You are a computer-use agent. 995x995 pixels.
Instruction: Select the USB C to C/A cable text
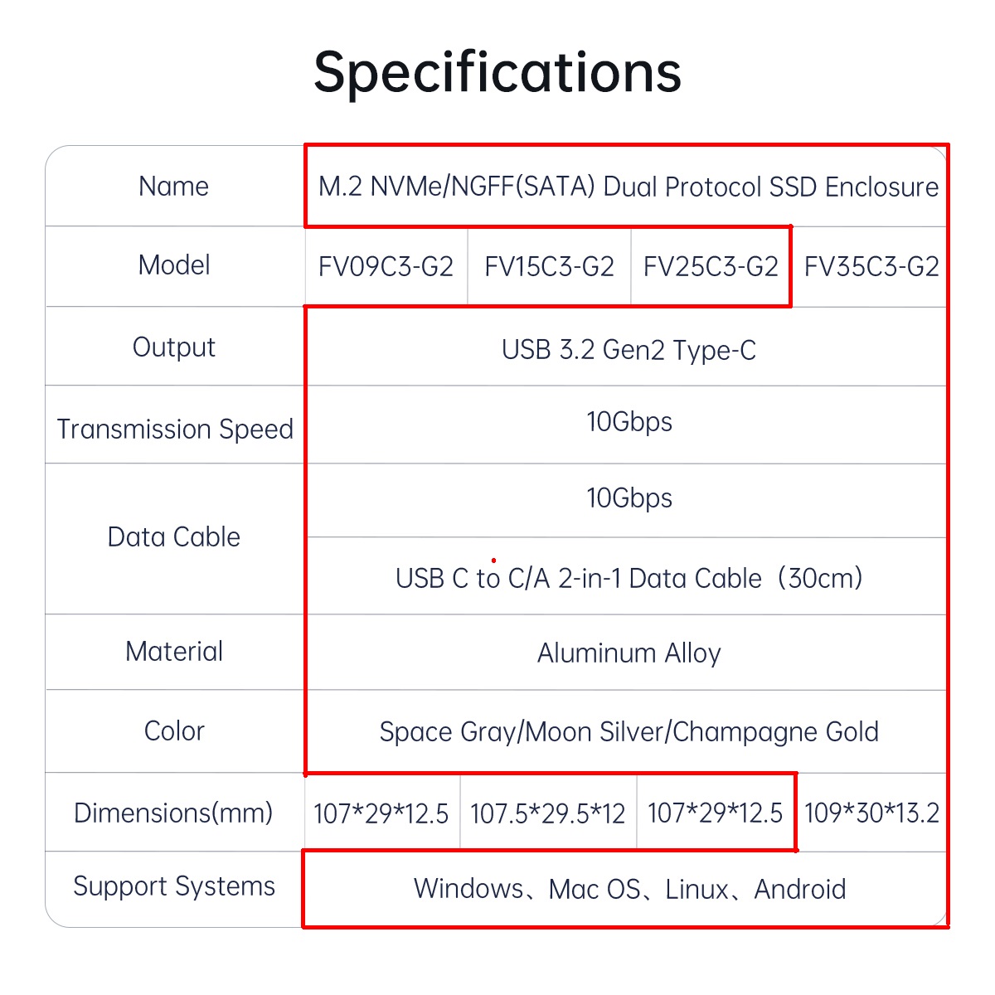629,578
